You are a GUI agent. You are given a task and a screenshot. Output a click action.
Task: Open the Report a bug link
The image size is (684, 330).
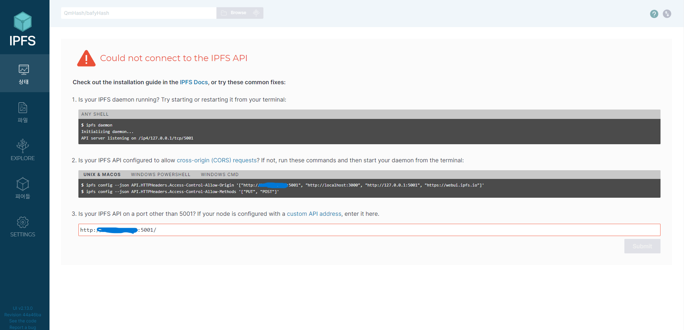(x=23, y=327)
